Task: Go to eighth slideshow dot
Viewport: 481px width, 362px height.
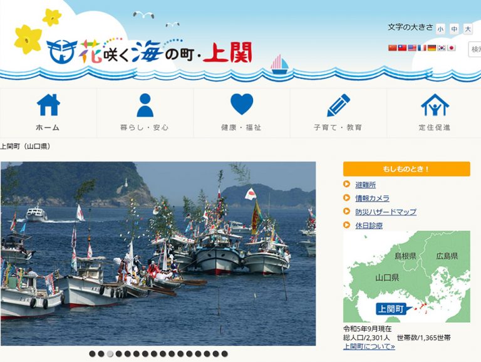Action: 154,354
